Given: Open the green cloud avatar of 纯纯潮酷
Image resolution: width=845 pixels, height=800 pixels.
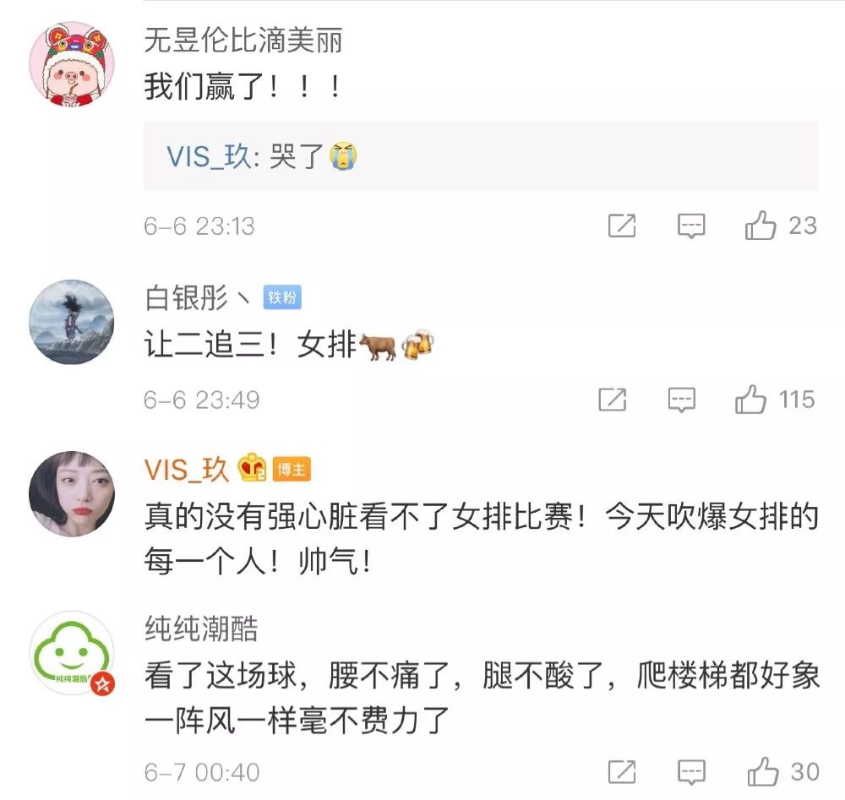Looking at the screenshot, I should [x=72, y=653].
